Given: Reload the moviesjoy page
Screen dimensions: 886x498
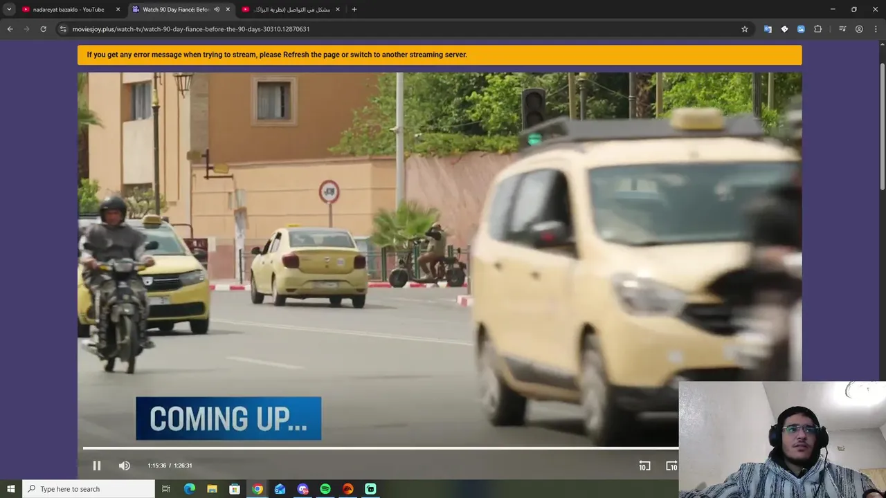Looking at the screenshot, I should pyautogui.click(x=43, y=29).
